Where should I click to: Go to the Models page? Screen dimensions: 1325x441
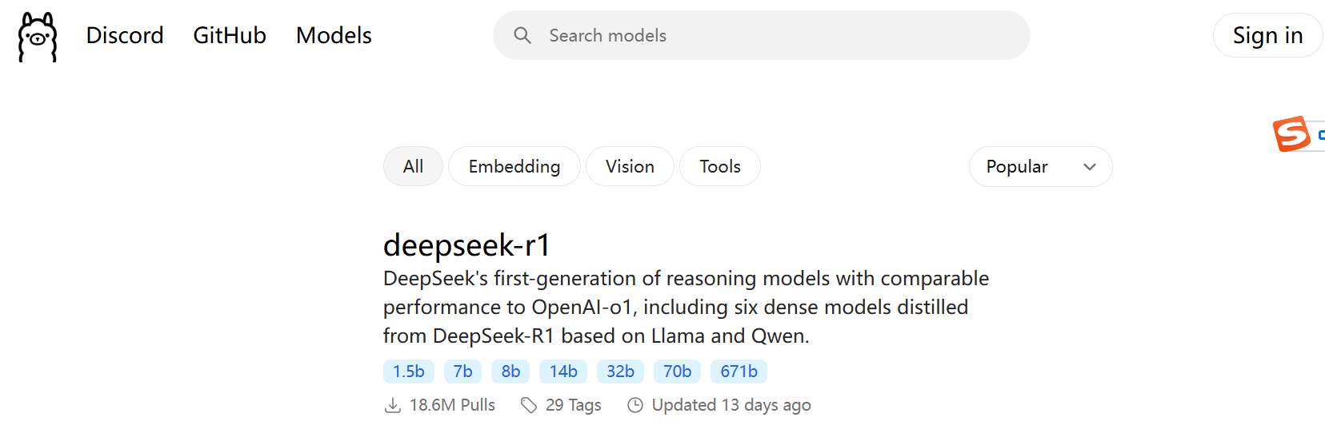click(334, 35)
